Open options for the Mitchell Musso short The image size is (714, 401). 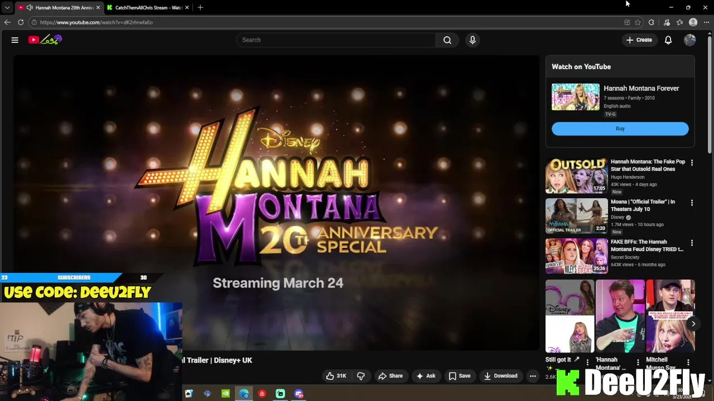tap(688, 363)
